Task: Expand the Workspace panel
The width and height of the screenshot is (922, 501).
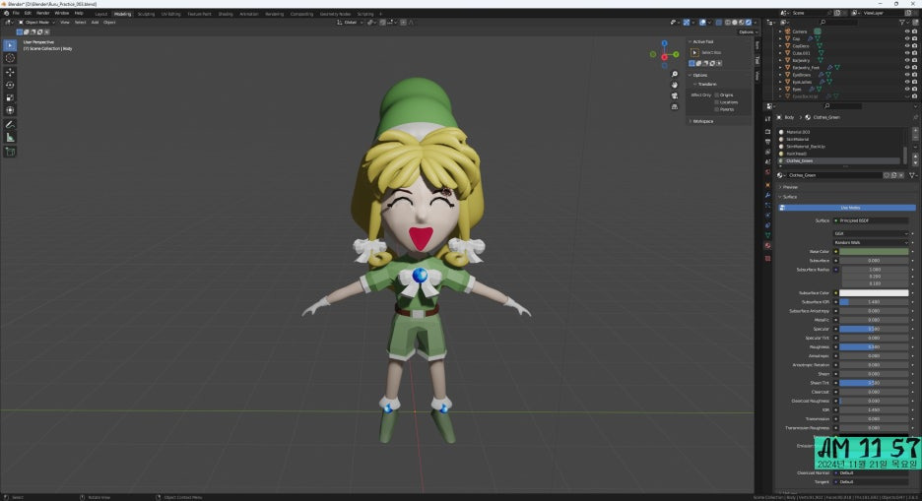Action: coord(702,121)
